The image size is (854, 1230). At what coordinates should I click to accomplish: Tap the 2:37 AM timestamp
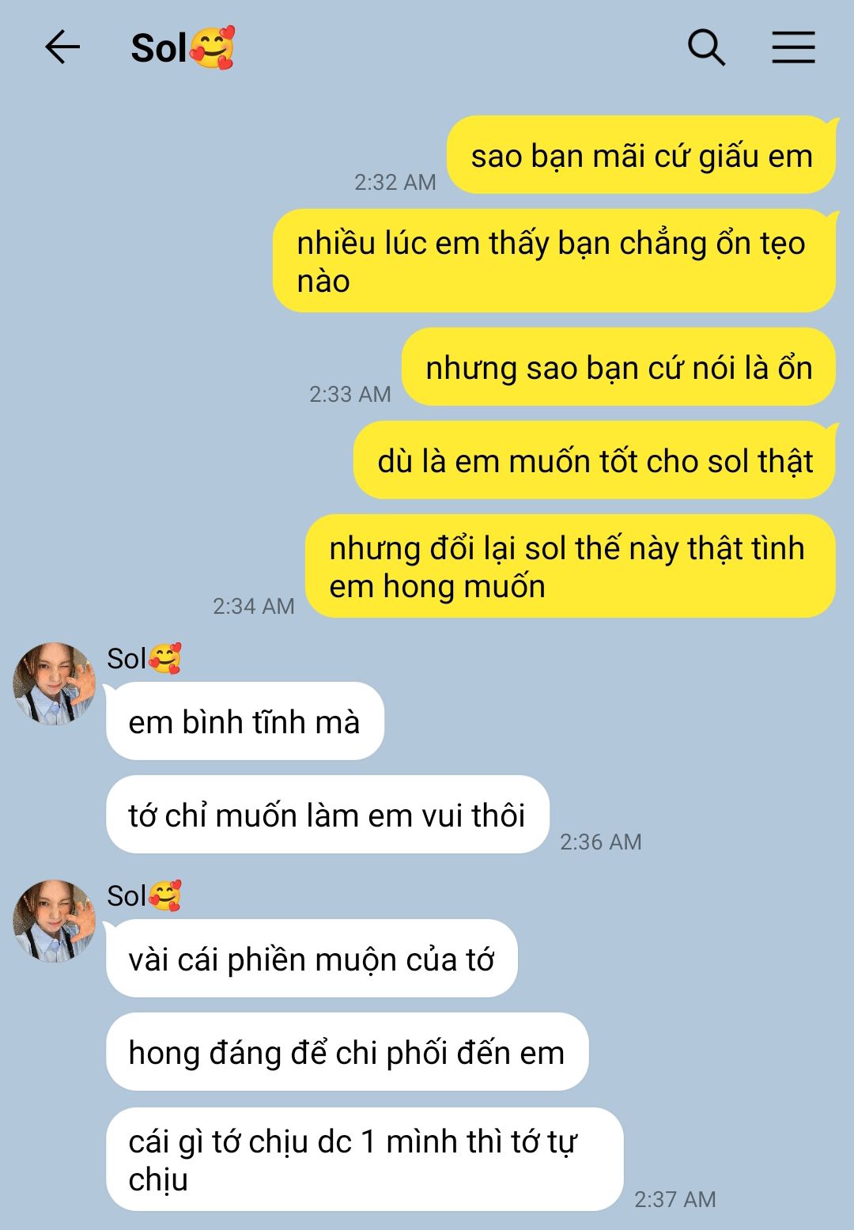tap(675, 1199)
